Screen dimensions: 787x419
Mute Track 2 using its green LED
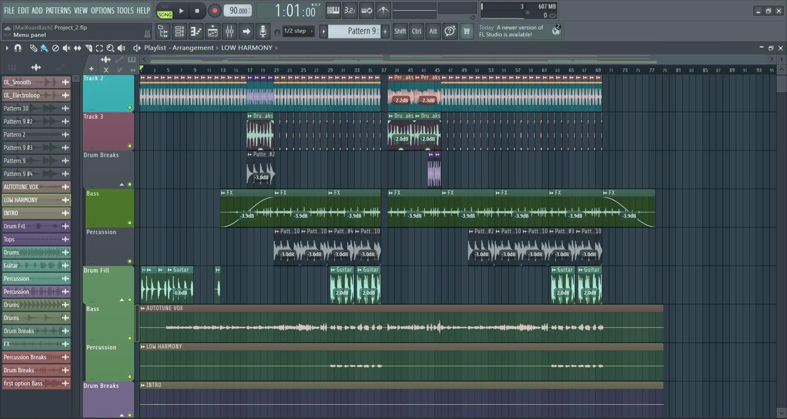click(130, 108)
